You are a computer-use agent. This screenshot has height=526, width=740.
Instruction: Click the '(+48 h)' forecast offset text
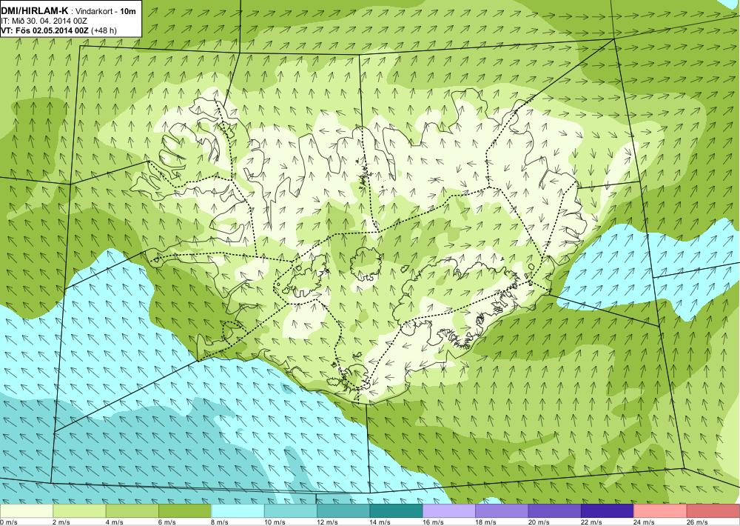coord(104,30)
